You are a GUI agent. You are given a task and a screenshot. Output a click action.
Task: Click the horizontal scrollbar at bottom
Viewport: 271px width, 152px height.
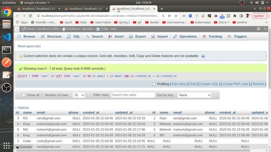(133, 151)
